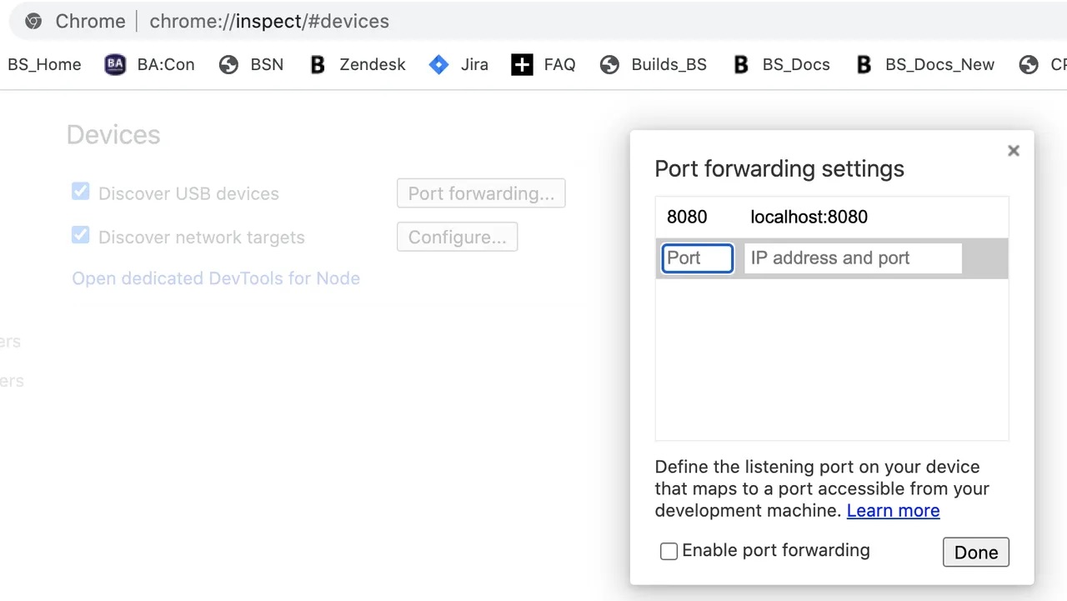Click the Configure... button
The image size is (1067, 601).
pos(457,237)
